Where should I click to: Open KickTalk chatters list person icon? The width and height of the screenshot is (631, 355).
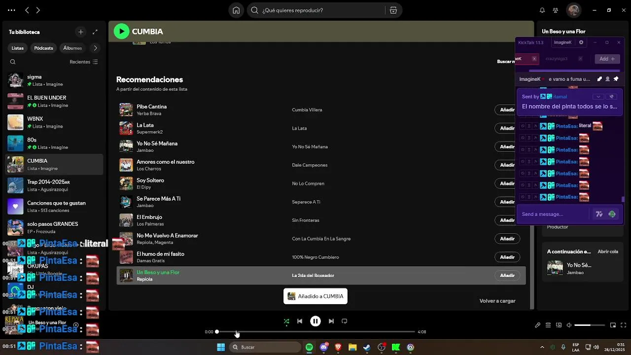607,79
